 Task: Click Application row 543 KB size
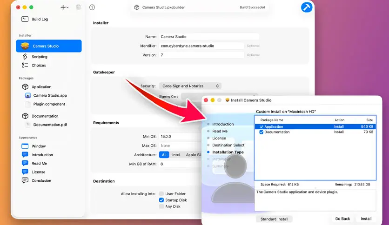pos(367,126)
